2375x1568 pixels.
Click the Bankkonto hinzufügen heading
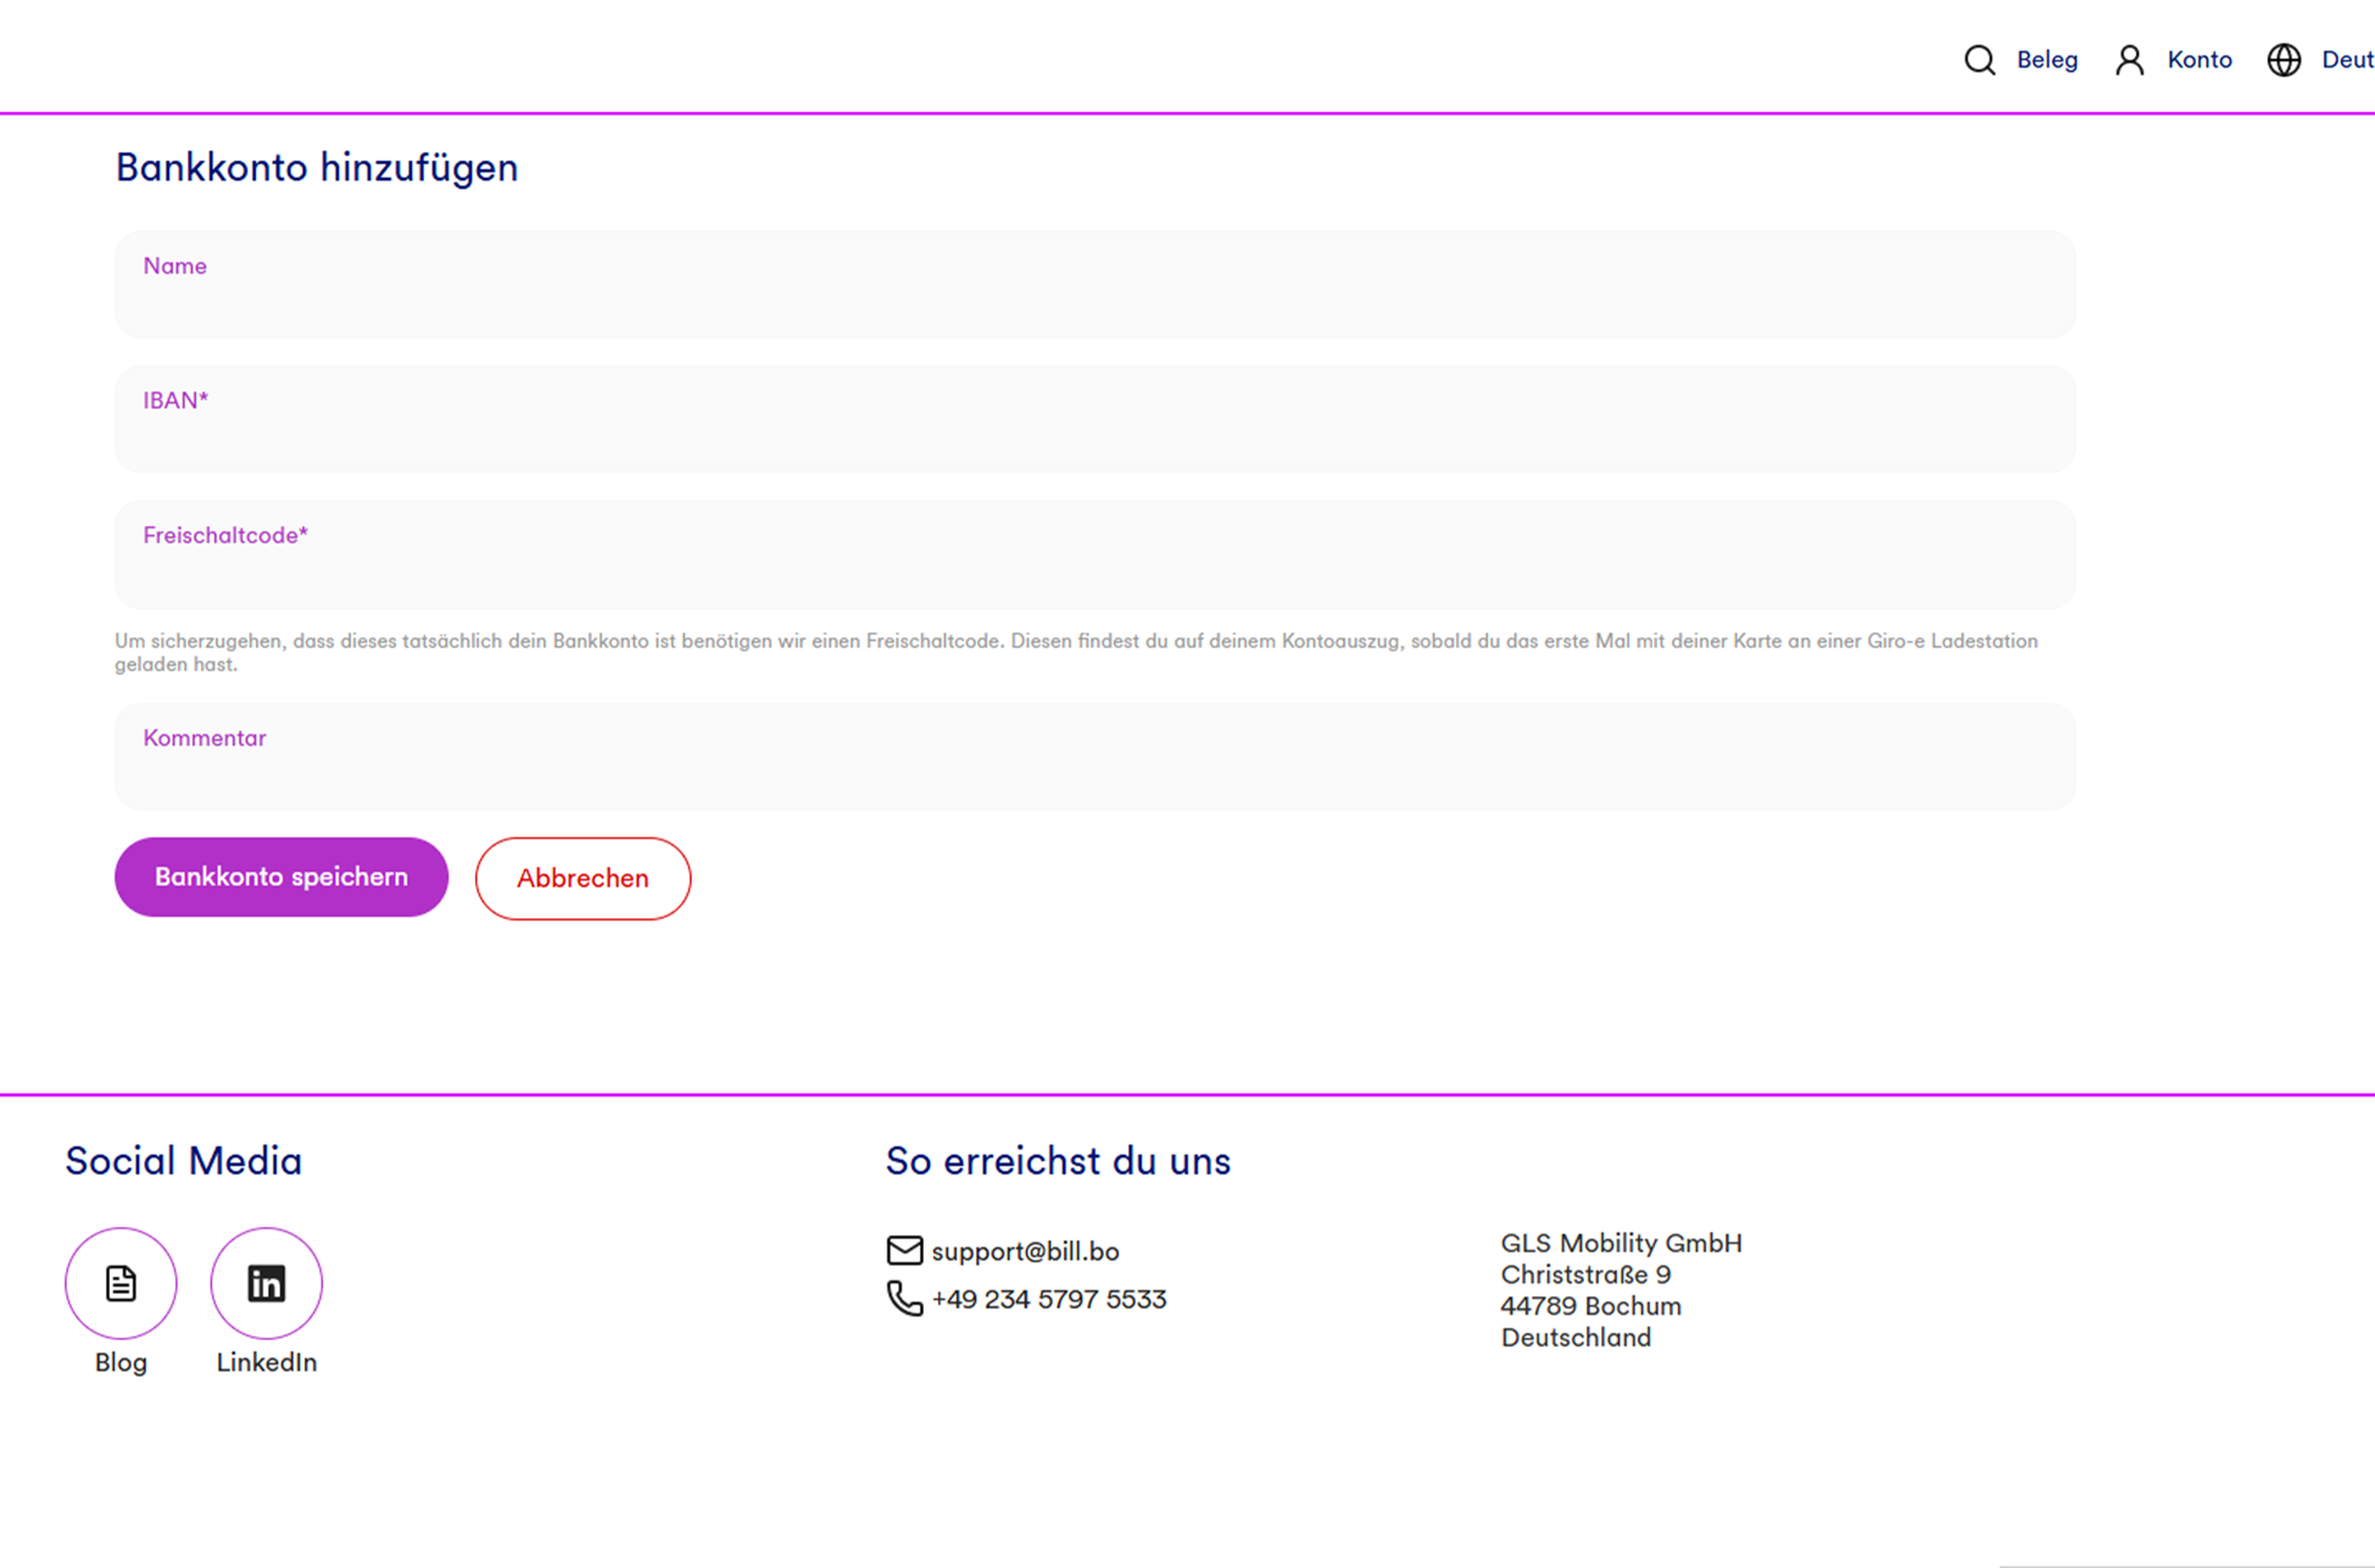(x=317, y=167)
